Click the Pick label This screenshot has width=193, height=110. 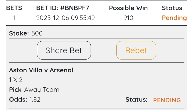[15, 90]
